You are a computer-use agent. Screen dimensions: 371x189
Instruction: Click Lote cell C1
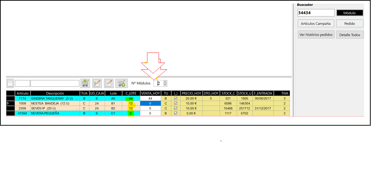113,113
